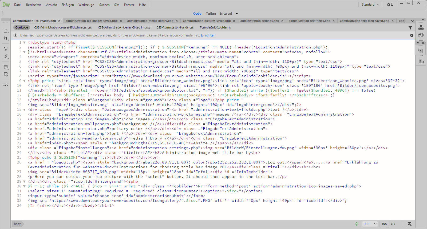Click line number 34 in gutter

pos(19,205)
